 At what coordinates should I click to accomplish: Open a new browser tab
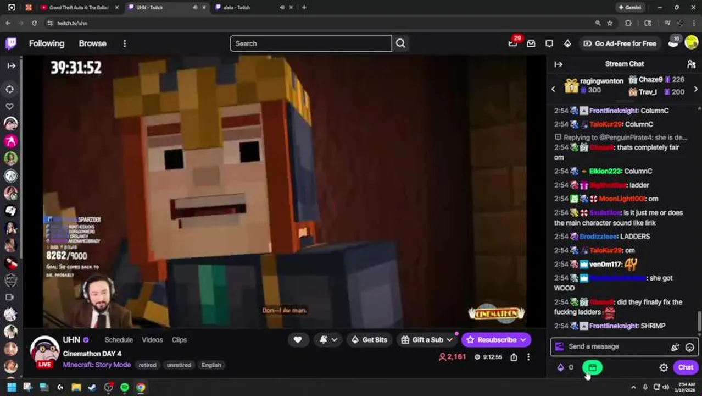coord(304,8)
